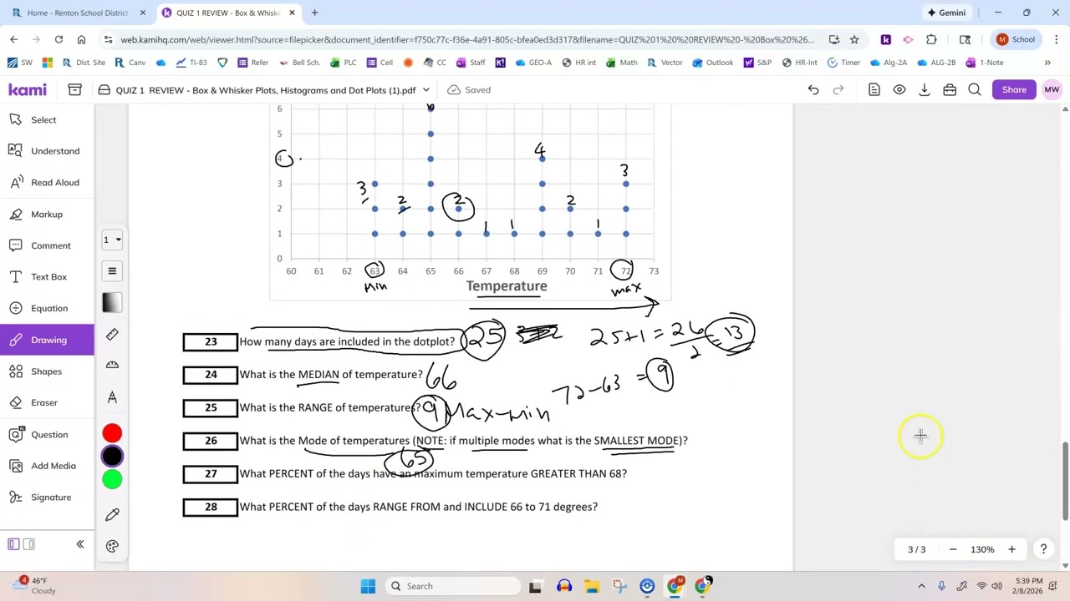This screenshot has width=1070, height=601.
Task: Open the toolbox print icon
Action: tap(950, 89)
